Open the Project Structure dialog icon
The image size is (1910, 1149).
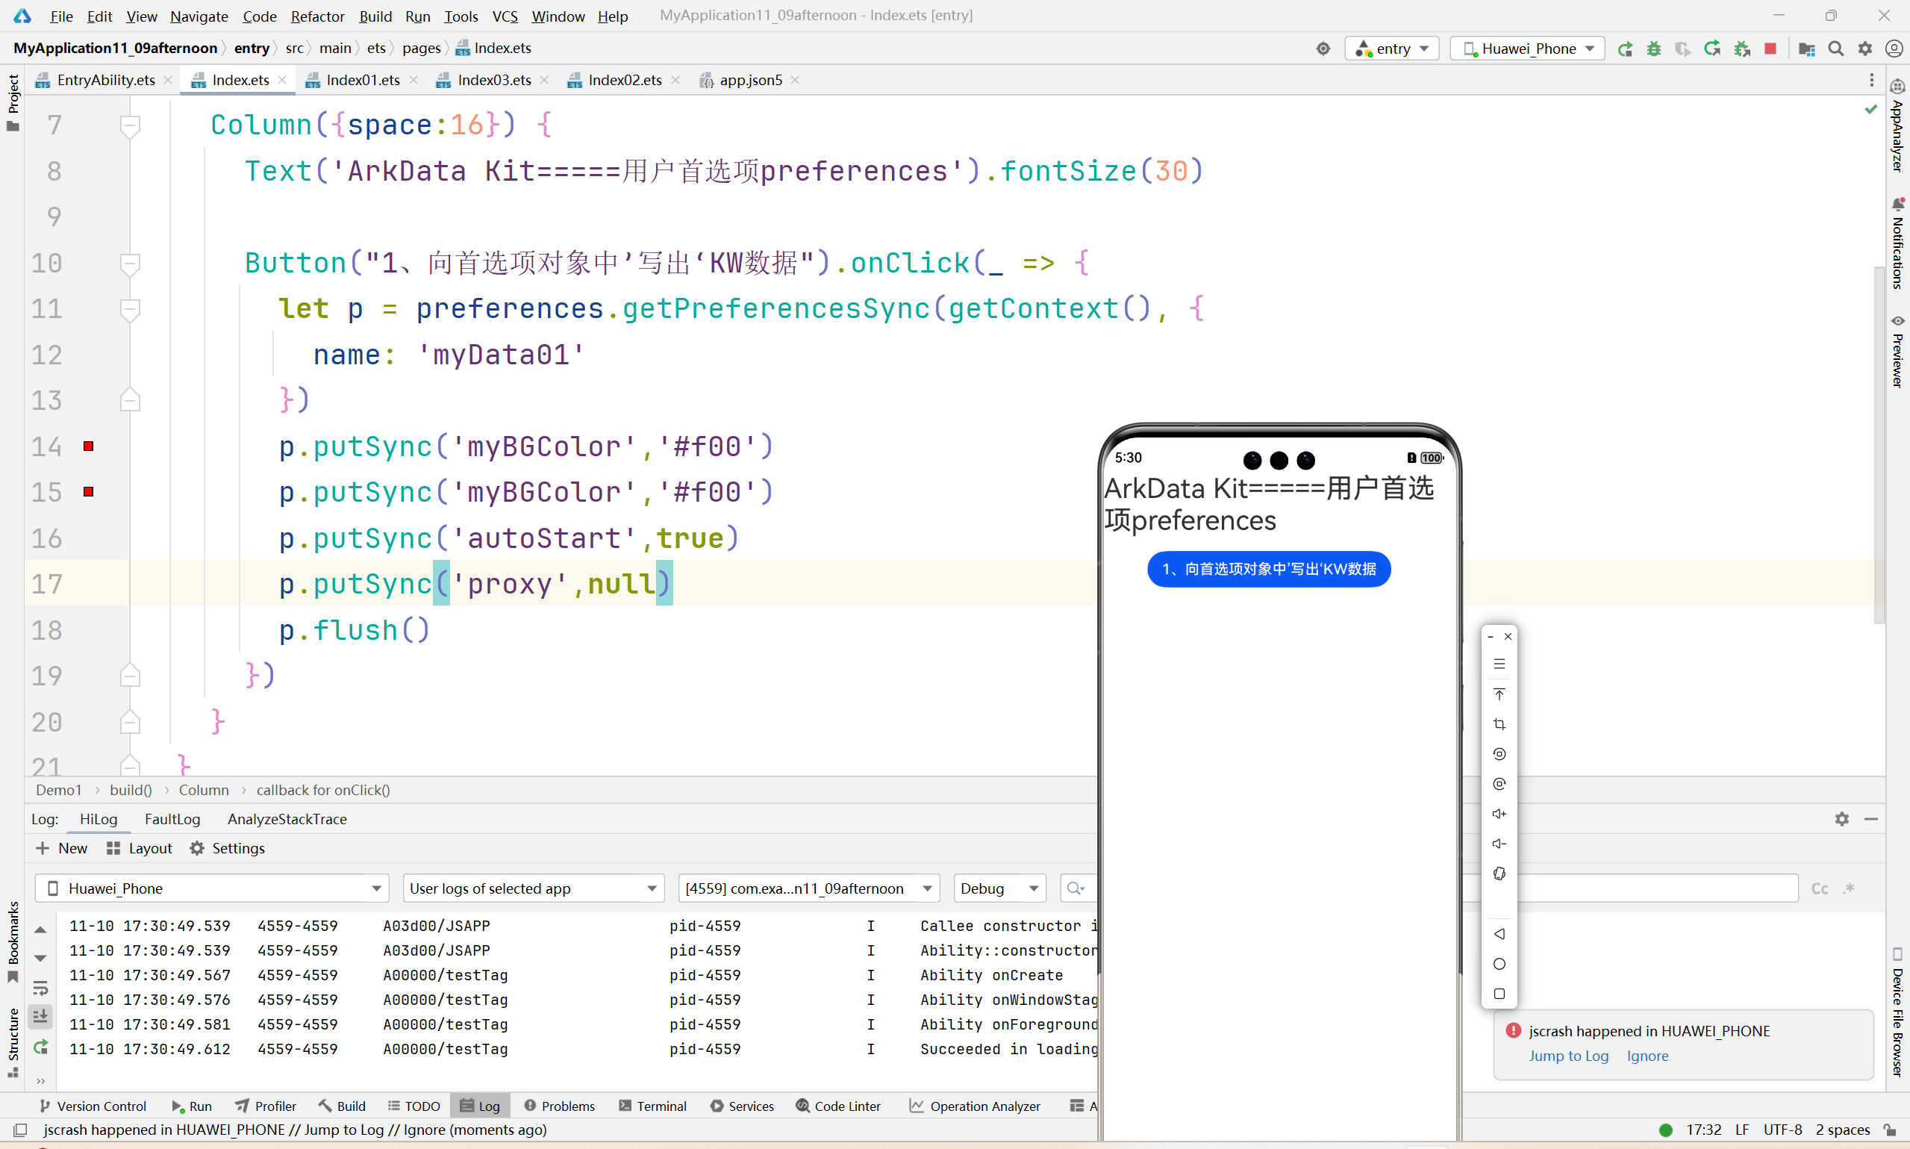point(1807,49)
